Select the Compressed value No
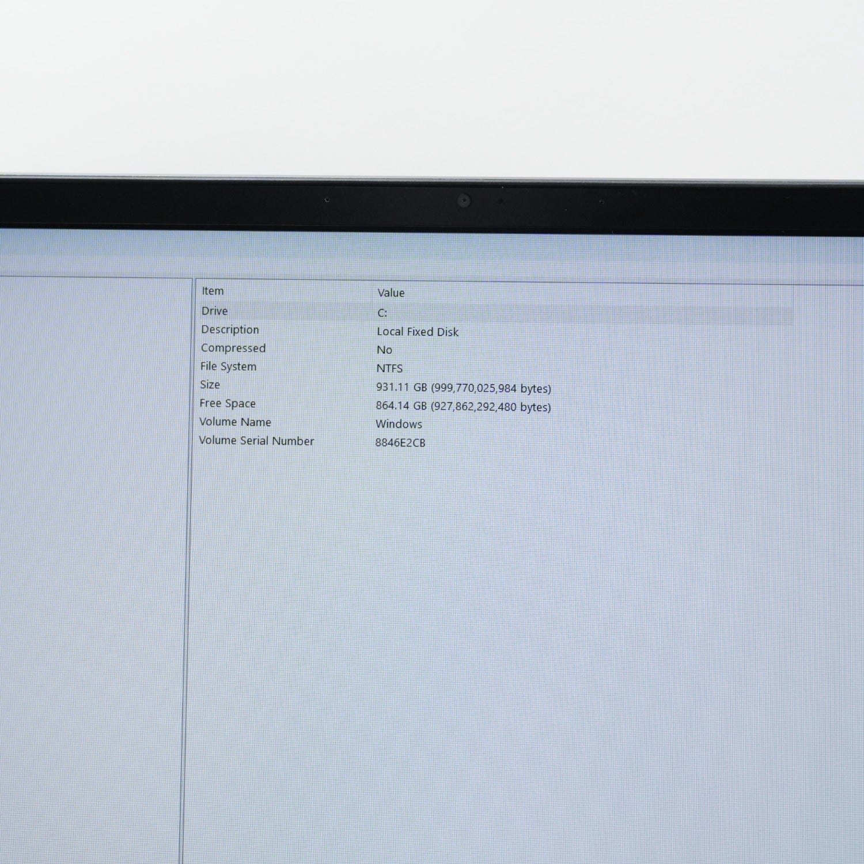Image resolution: width=864 pixels, height=864 pixels. (384, 350)
